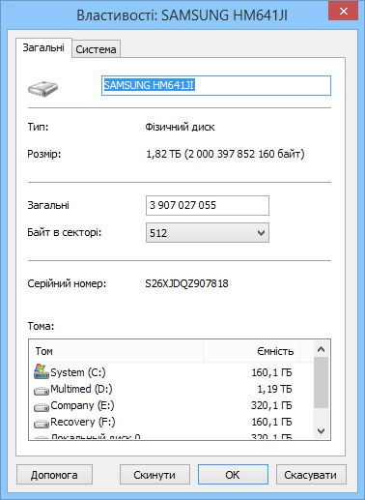Click the Фізичний диск type value
Viewport: 365px width, 500px height.
(x=180, y=127)
